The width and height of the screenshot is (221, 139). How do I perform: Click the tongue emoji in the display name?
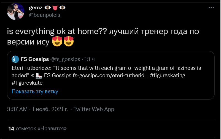[55, 8]
